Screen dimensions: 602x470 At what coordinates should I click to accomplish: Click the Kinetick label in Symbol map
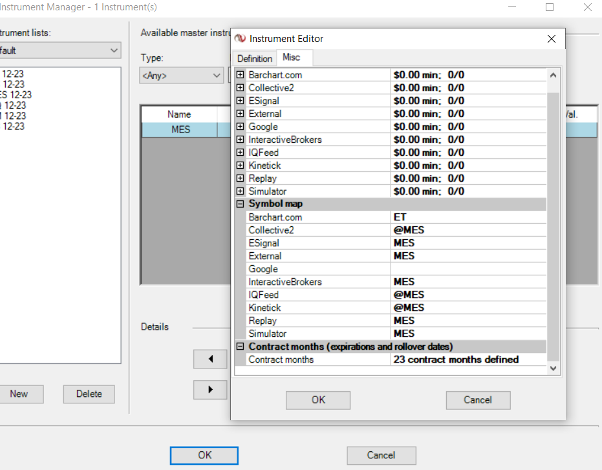pos(264,308)
